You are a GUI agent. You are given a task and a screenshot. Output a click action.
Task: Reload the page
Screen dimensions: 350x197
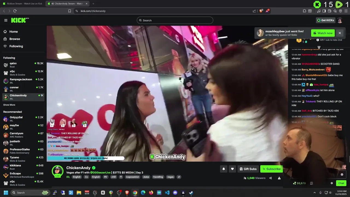click(x=15, y=11)
